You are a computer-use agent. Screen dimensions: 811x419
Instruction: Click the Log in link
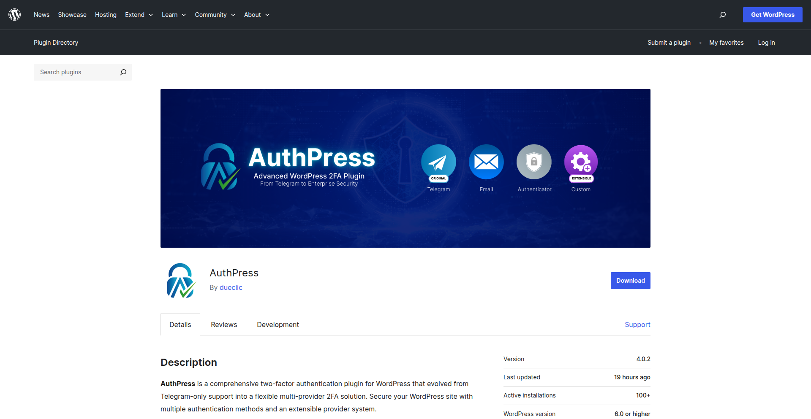click(766, 43)
